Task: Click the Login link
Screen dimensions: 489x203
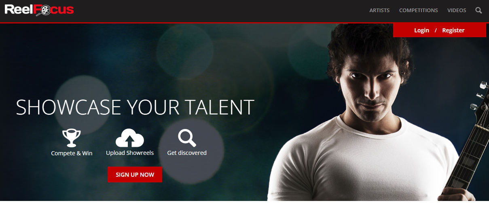Action: pyautogui.click(x=421, y=30)
